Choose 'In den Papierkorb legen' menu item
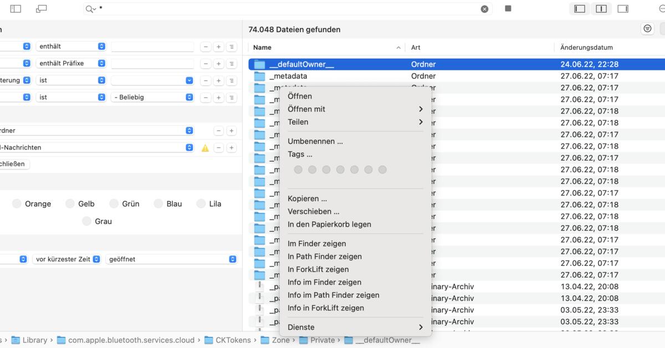665x348 pixels. click(329, 224)
